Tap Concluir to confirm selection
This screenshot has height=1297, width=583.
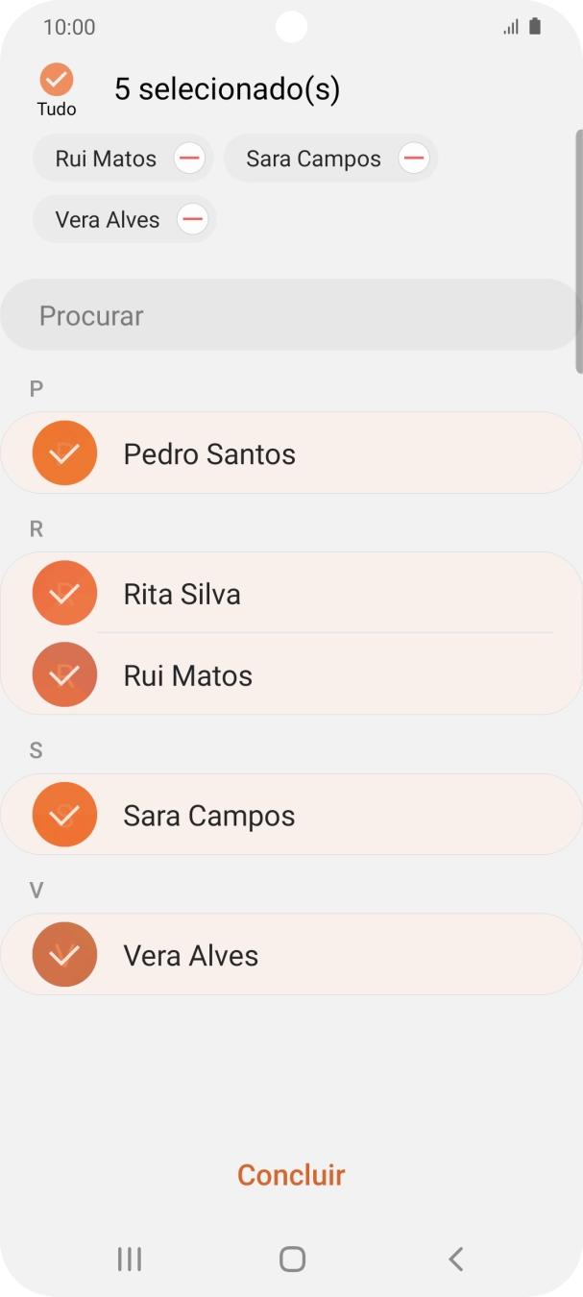click(x=291, y=1174)
